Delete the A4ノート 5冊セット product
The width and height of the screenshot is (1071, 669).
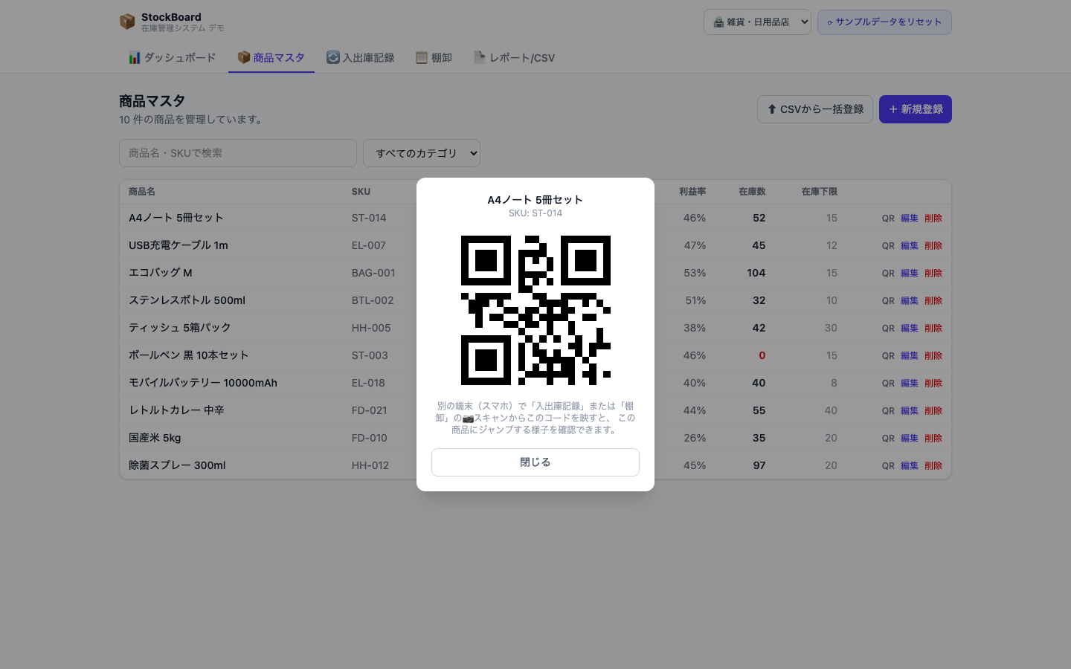tap(933, 219)
